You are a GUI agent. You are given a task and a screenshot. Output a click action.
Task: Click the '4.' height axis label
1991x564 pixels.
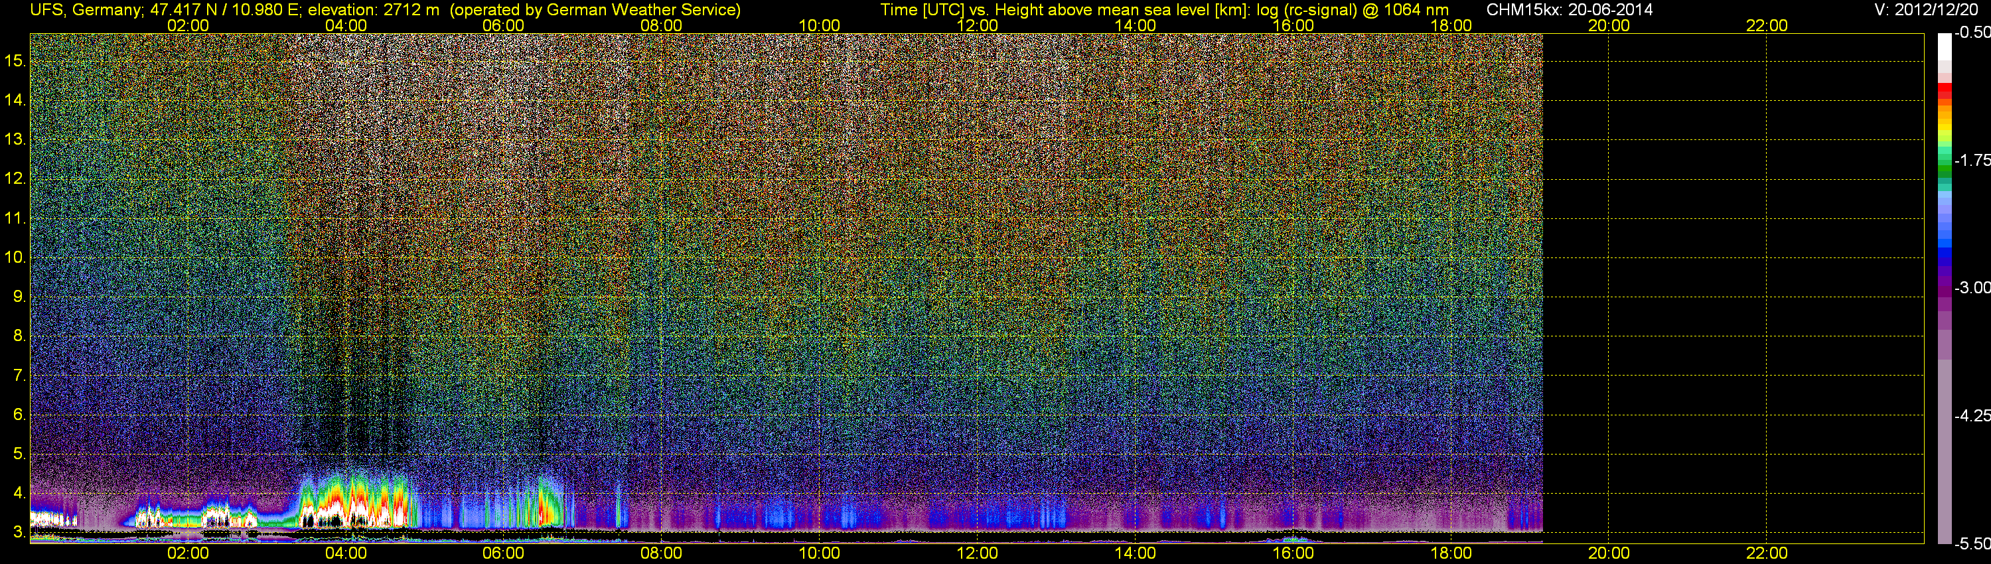tap(19, 493)
